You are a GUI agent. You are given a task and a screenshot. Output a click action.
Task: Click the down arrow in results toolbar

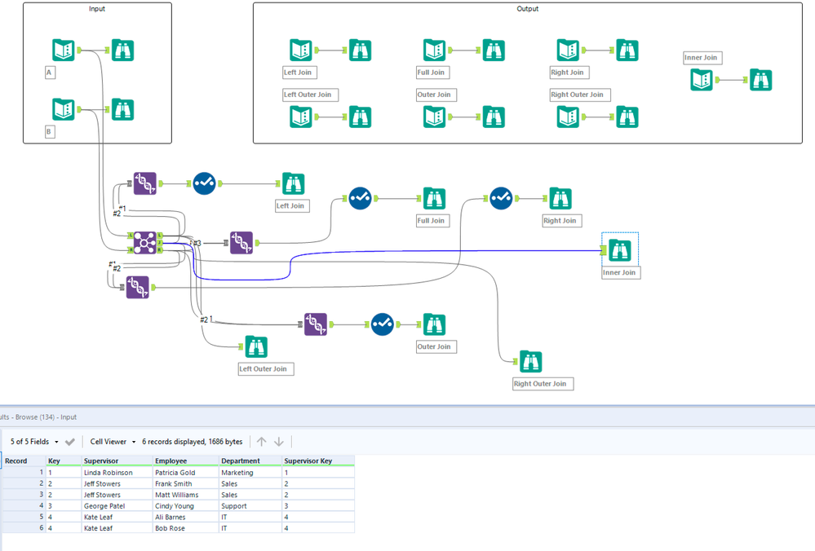tap(279, 442)
